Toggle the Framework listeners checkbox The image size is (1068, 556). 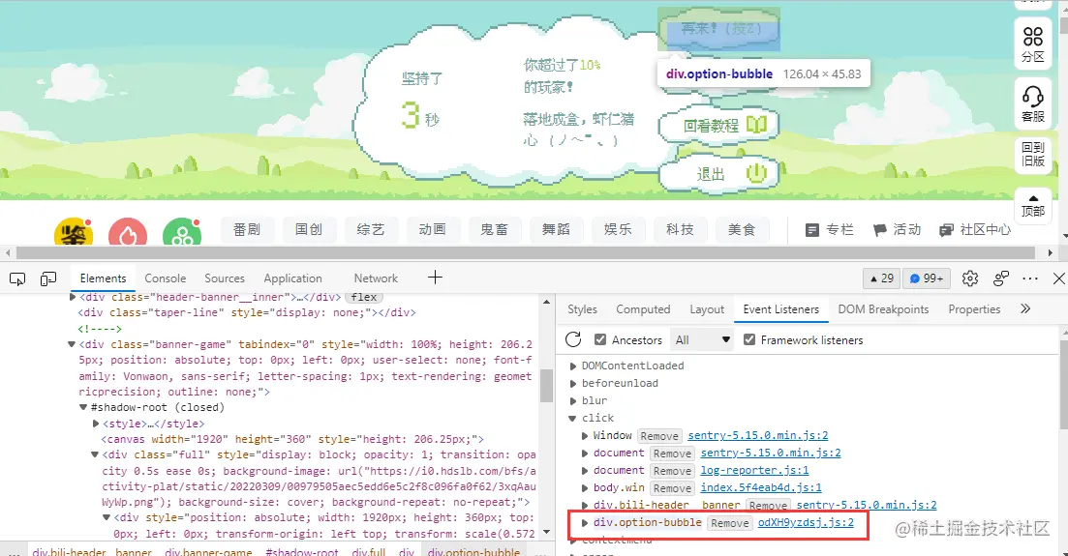[749, 339]
